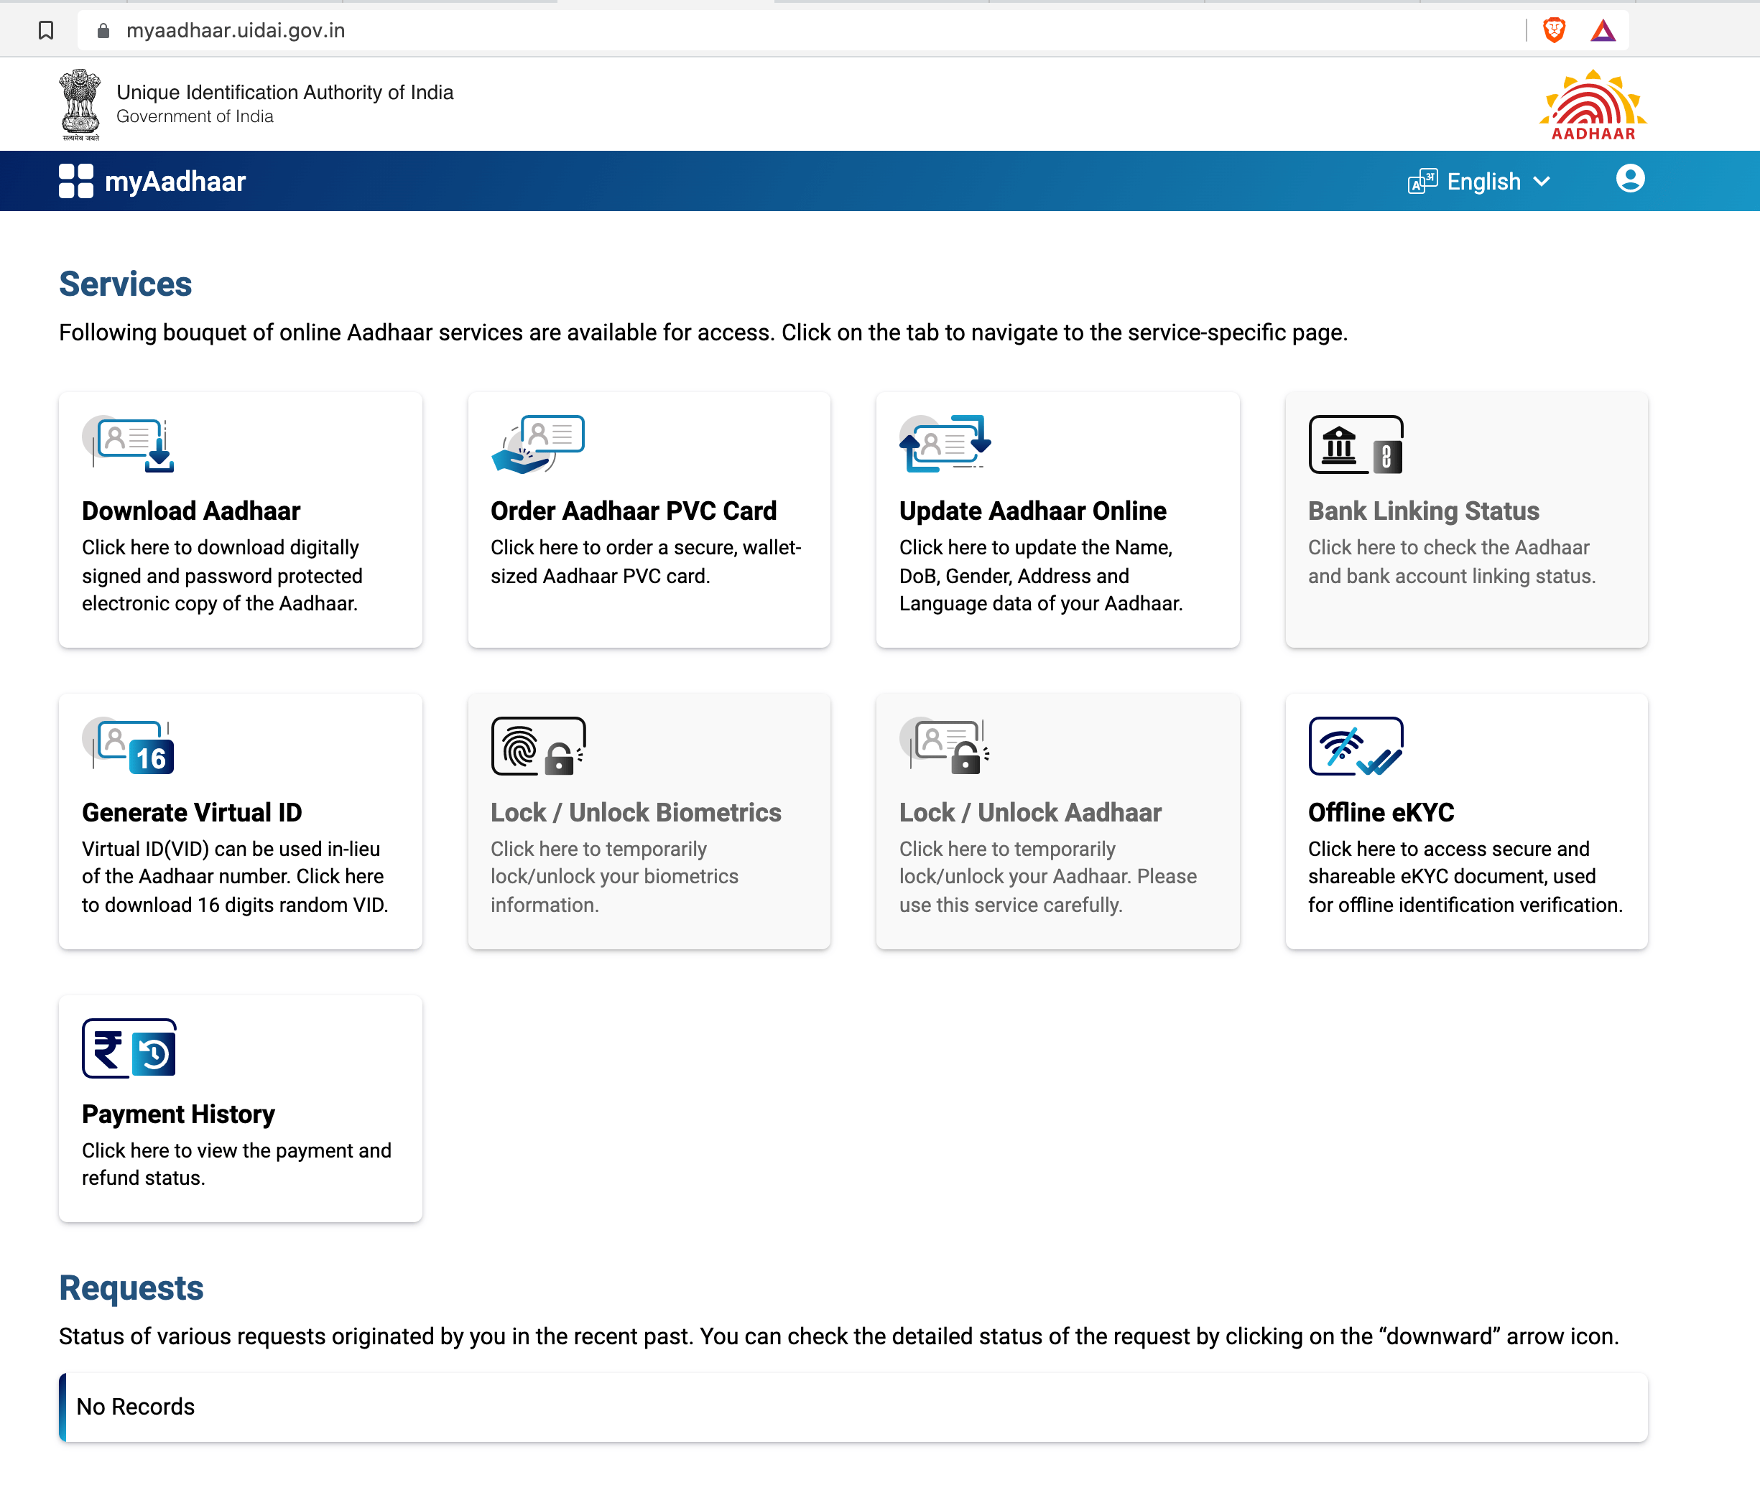Screen dimensions: 1760x1485
Task: Click the Update Aadhaar Online icon
Action: tap(945, 444)
